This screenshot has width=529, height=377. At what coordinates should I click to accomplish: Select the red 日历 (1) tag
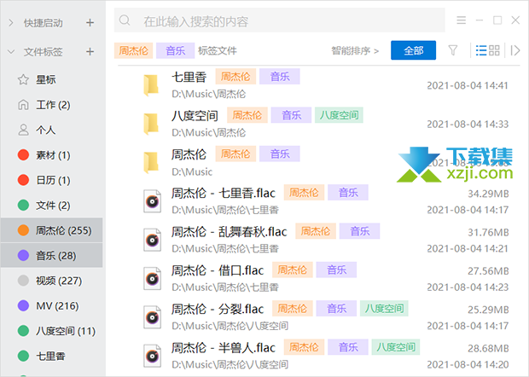(51, 180)
